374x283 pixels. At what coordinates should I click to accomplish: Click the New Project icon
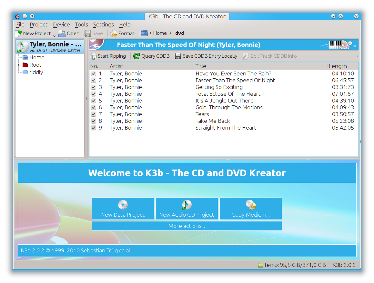click(x=19, y=33)
